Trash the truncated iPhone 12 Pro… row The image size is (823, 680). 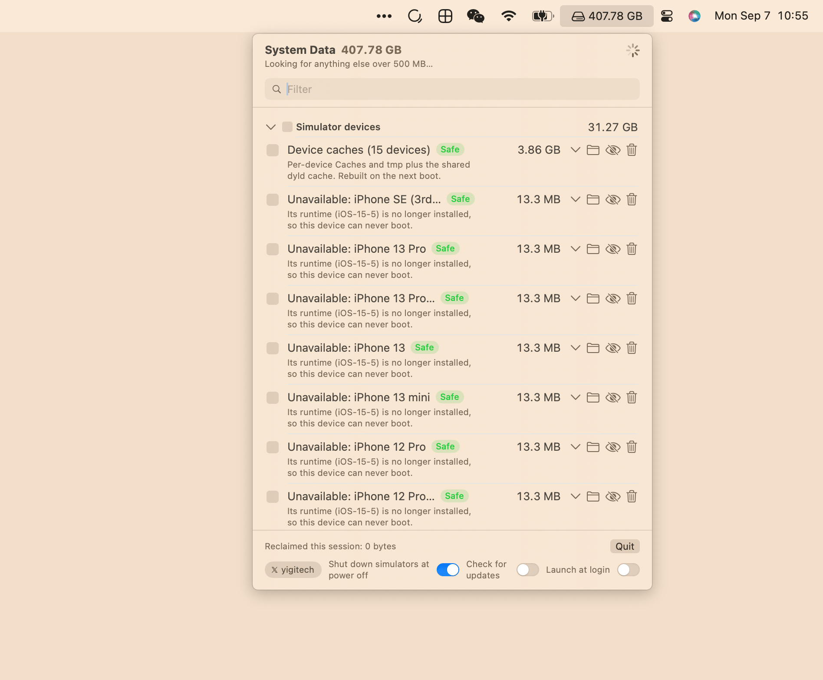[x=632, y=497]
